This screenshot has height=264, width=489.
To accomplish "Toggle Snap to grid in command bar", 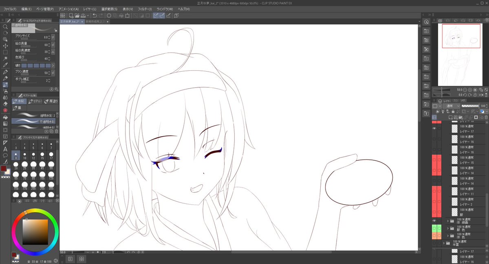I will click(x=168, y=15).
